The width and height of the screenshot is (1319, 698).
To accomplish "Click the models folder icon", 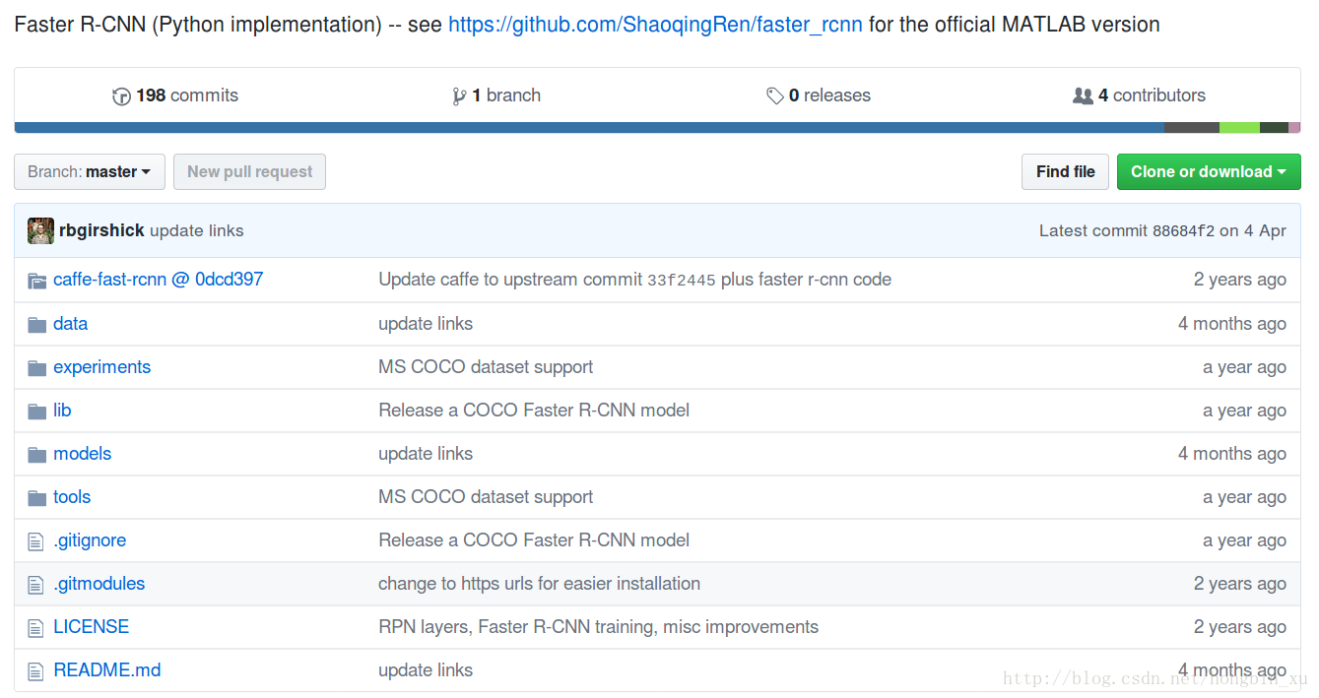I will pos(37,454).
